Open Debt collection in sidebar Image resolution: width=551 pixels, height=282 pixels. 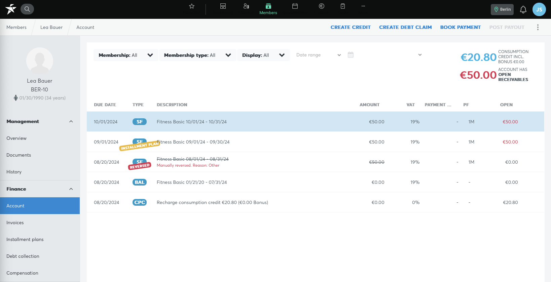pyautogui.click(x=40, y=256)
